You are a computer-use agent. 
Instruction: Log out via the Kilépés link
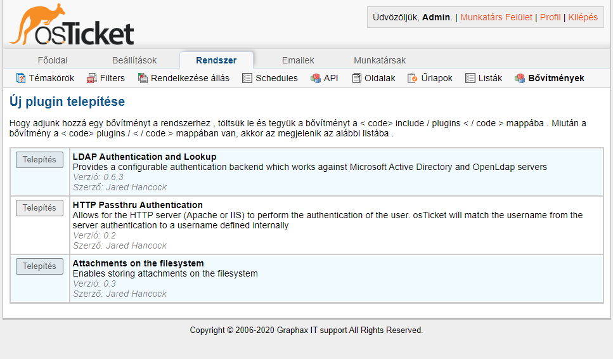click(583, 17)
